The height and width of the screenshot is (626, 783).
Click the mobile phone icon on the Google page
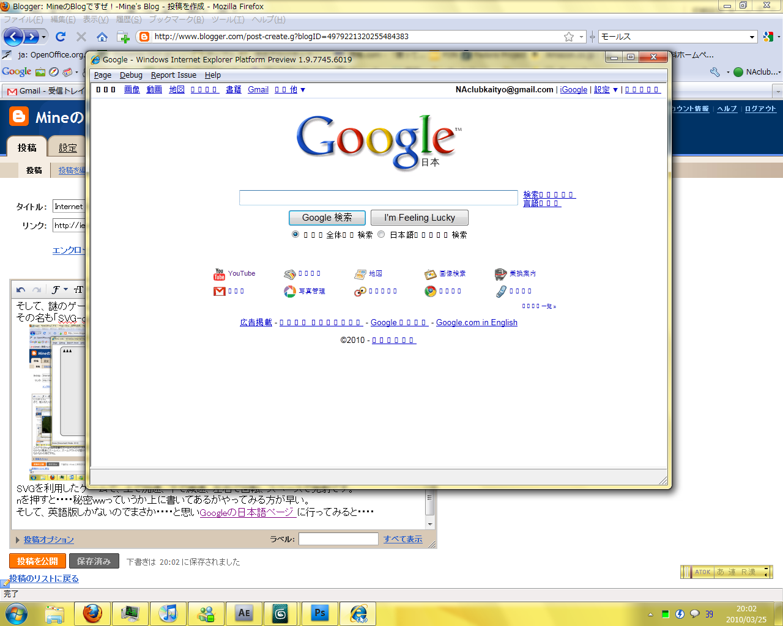click(x=501, y=292)
